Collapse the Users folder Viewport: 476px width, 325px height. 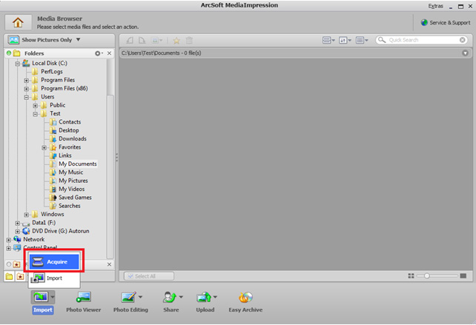(27, 97)
